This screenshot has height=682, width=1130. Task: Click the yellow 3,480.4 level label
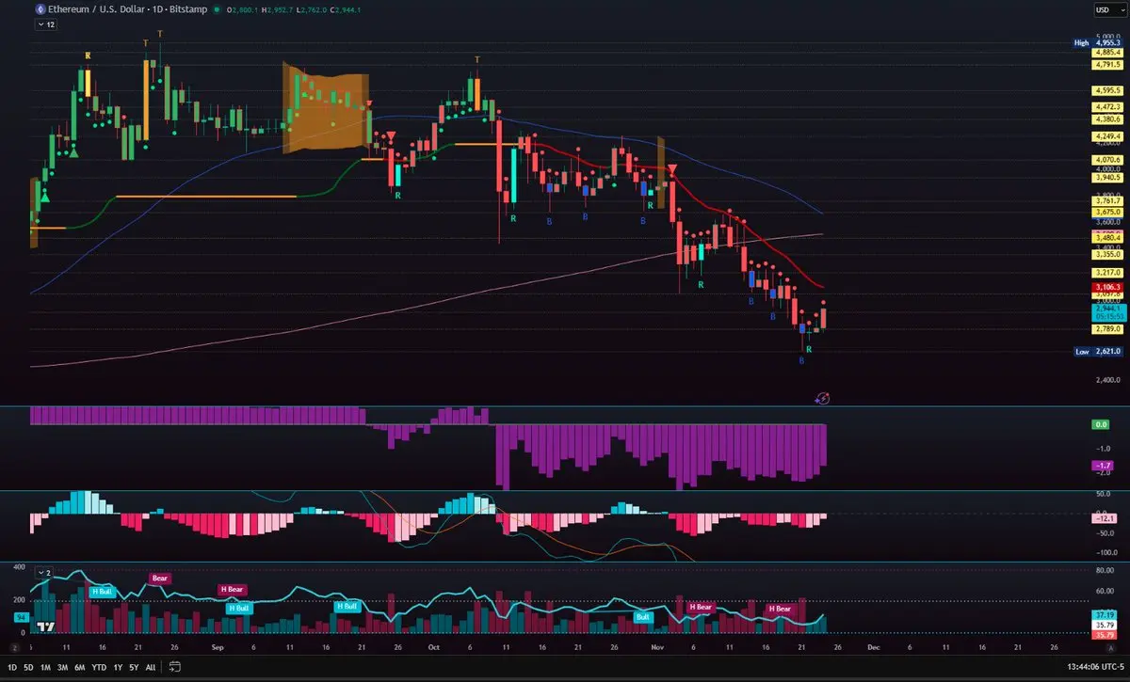point(1106,238)
